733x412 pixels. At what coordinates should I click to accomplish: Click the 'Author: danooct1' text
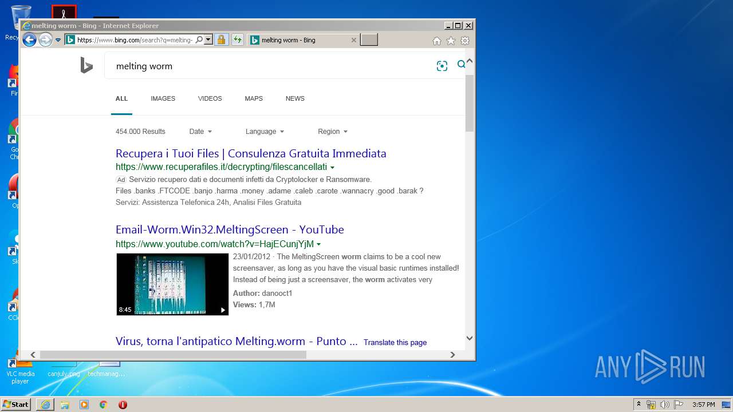(x=262, y=293)
